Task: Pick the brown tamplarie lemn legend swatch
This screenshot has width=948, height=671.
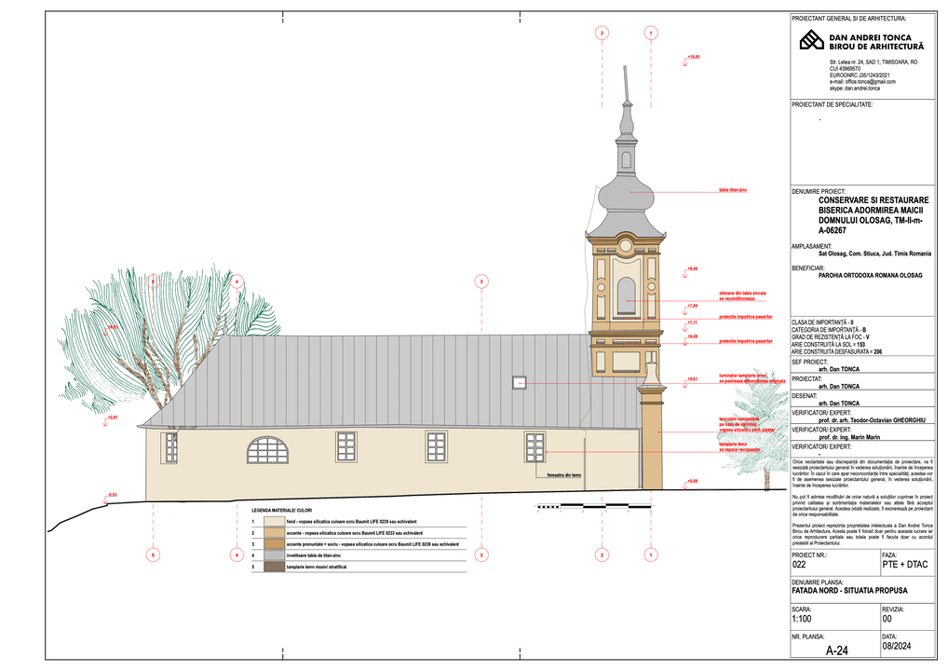Action: click(x=274, y=567)
